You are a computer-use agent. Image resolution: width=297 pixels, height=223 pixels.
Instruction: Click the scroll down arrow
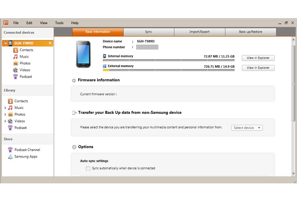293,174
